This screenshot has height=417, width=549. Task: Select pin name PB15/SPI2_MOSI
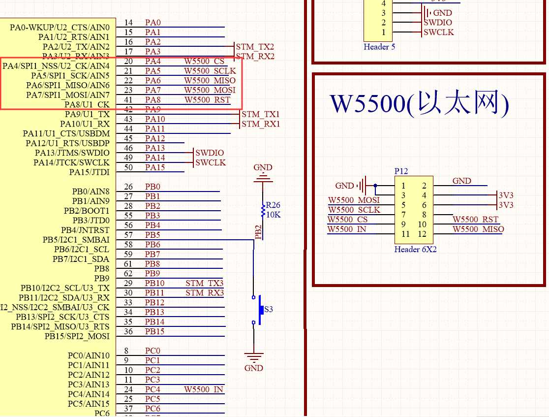[x=77, y=336]
